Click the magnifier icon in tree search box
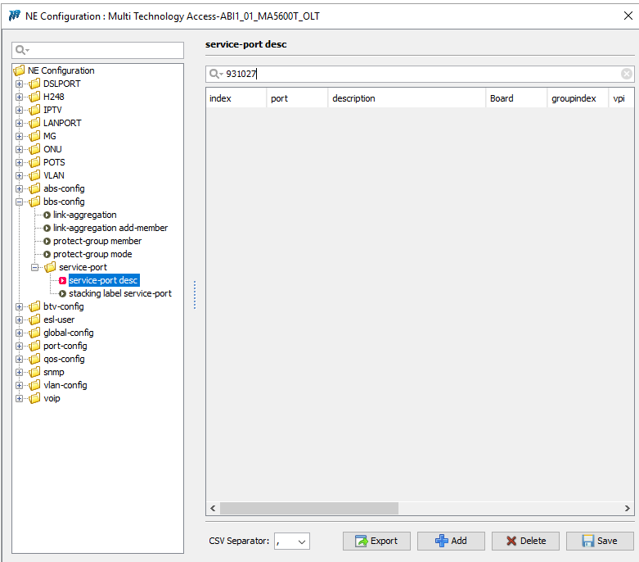 pyautogui.click(x=20, y=51)
